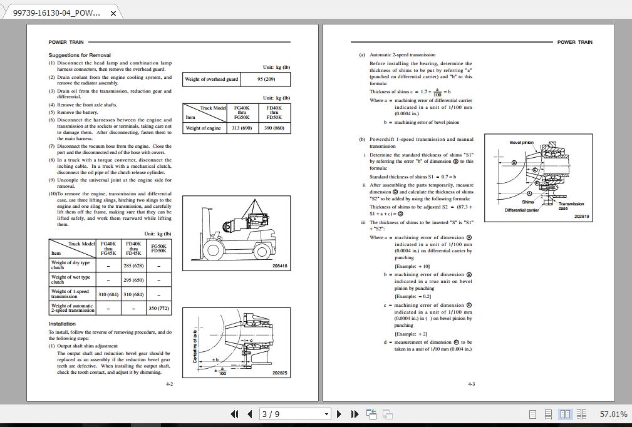Click the bevel pinion shim diagram
The width and height of the screenshot is (632, 427).
pos(539,177)
